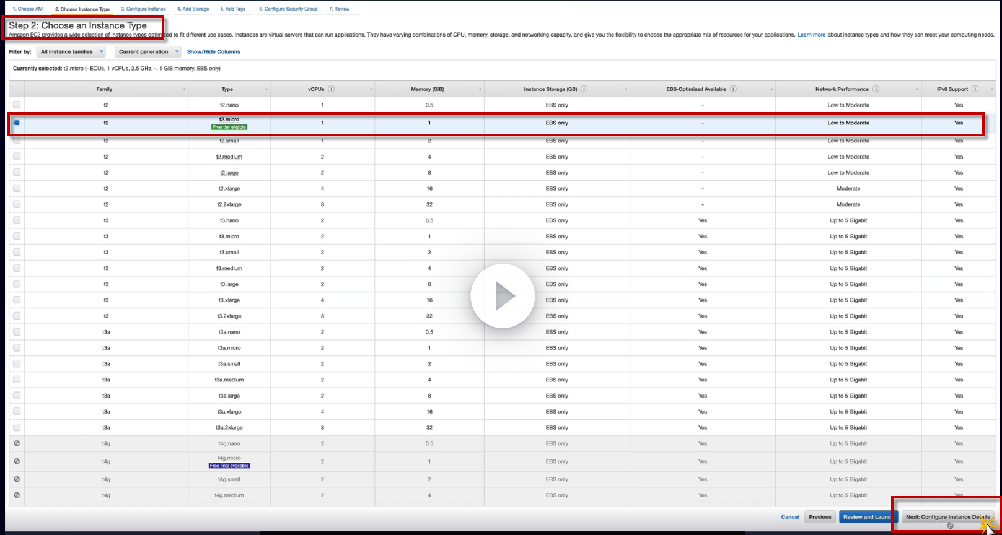Switch to the 5. Add Tags step
The image size is (1002, 535).
(233, 9)
